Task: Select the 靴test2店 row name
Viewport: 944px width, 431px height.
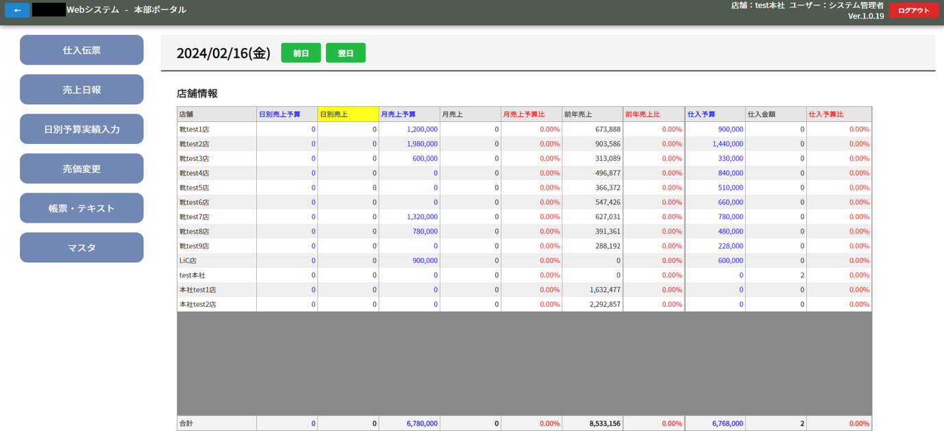Action: 195,144
